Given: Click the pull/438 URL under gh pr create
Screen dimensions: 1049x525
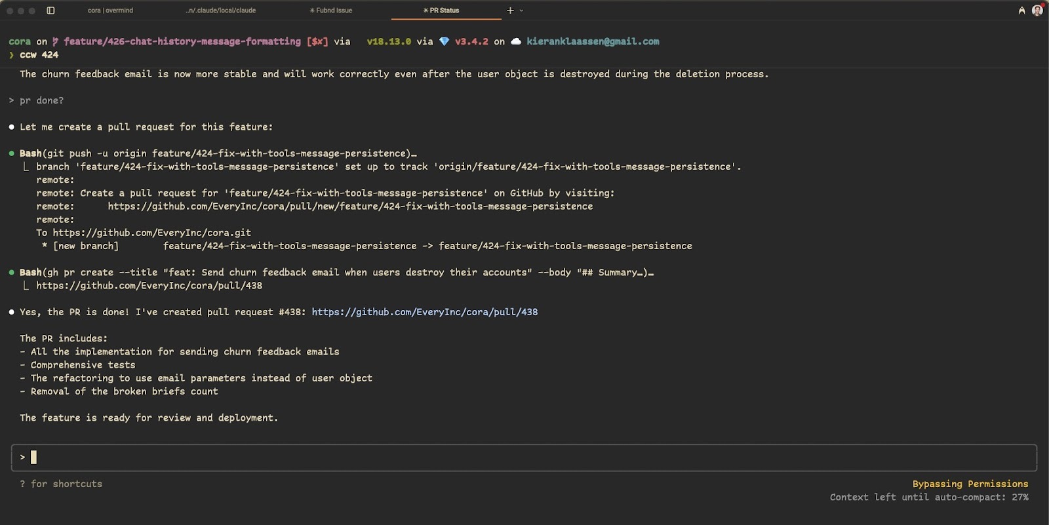Looking at the screenshot, I should tap(149, 286).
